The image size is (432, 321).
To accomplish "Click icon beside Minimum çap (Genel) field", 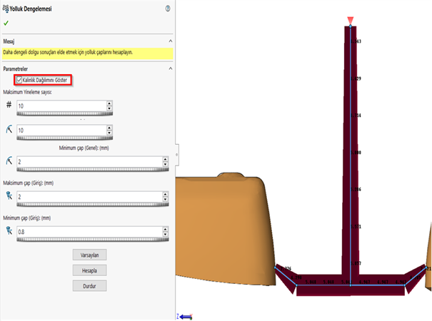I will (9, 162).
